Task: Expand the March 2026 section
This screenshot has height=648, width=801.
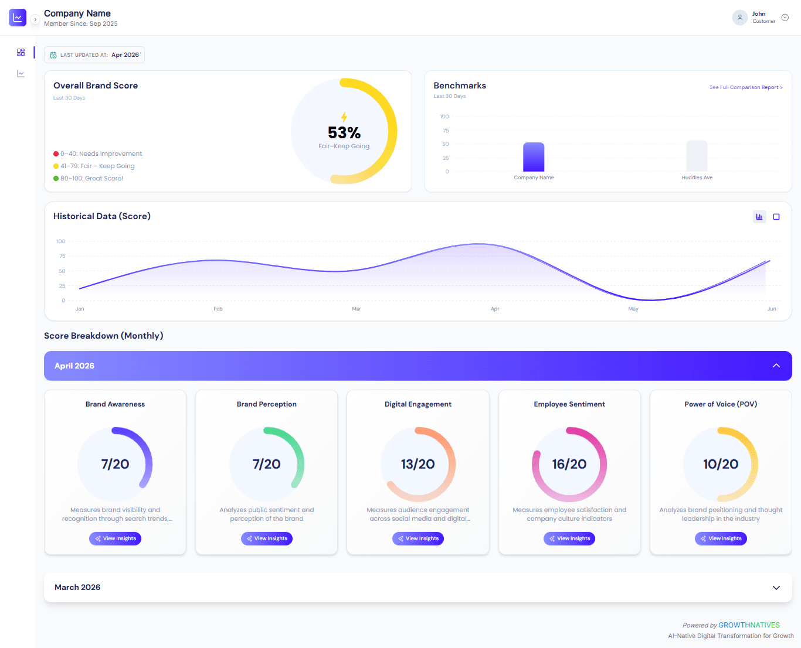Action: [776, 588]
